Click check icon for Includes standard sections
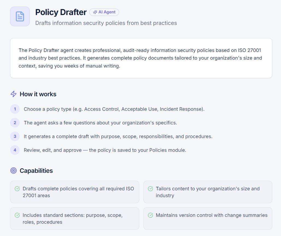Image resolution: width=281 pixels, height=236 pixels. point(17,215)
